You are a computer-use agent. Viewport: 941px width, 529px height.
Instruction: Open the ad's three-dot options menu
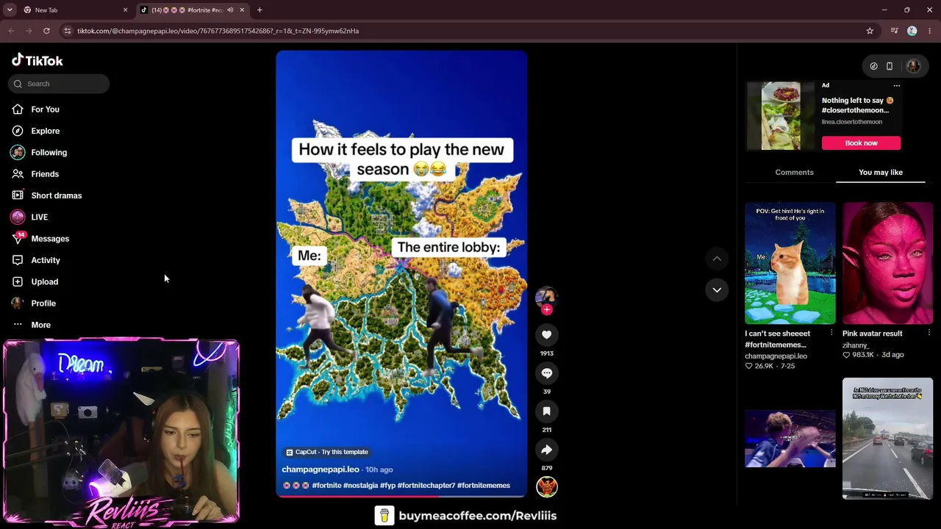pos(896,85)
